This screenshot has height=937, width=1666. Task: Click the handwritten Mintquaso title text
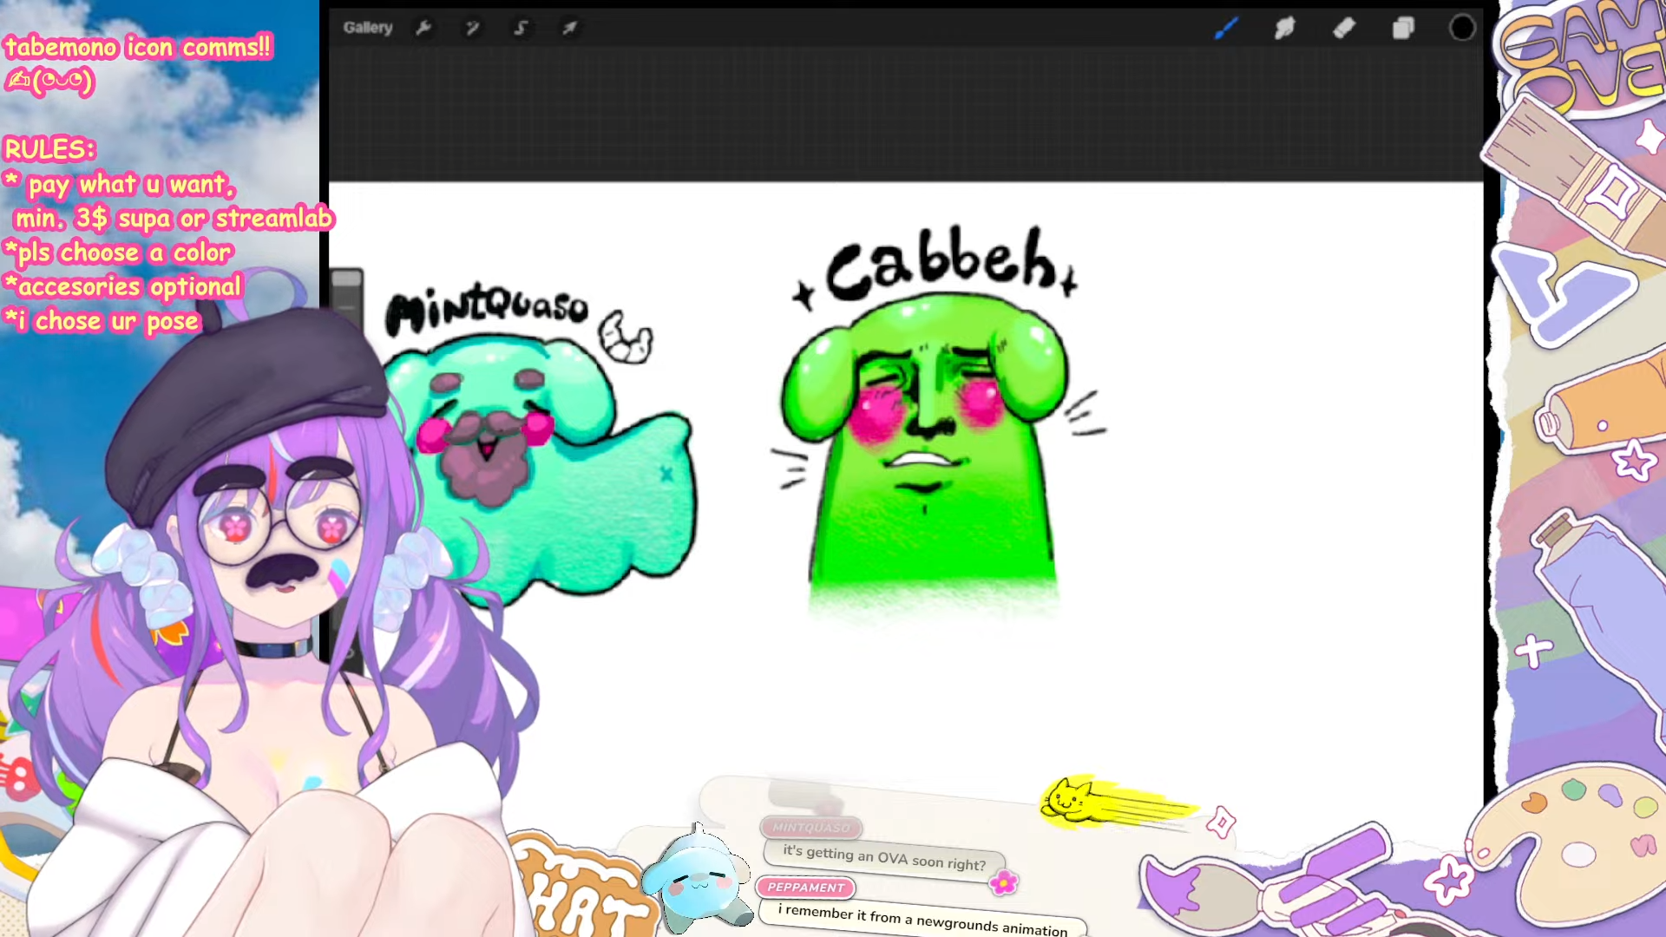pos(488,308)
